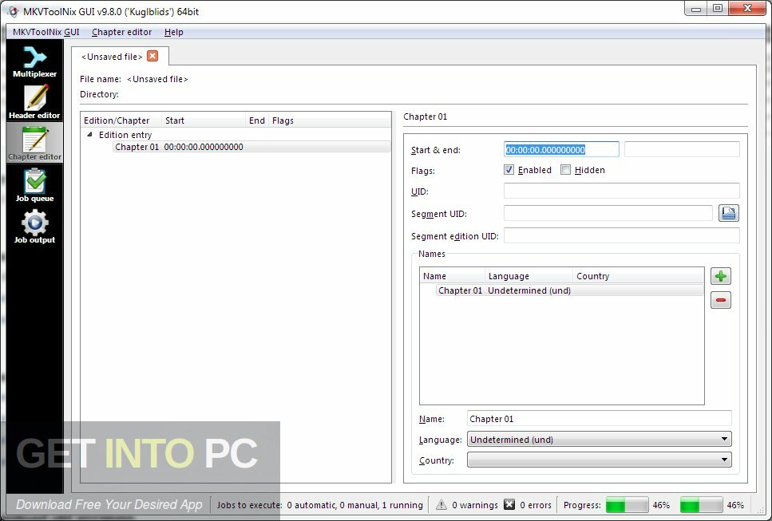The height and width of the screenshot is (521, 772).
Task: Click the second progress bar
Action: (x=701, y=505)
